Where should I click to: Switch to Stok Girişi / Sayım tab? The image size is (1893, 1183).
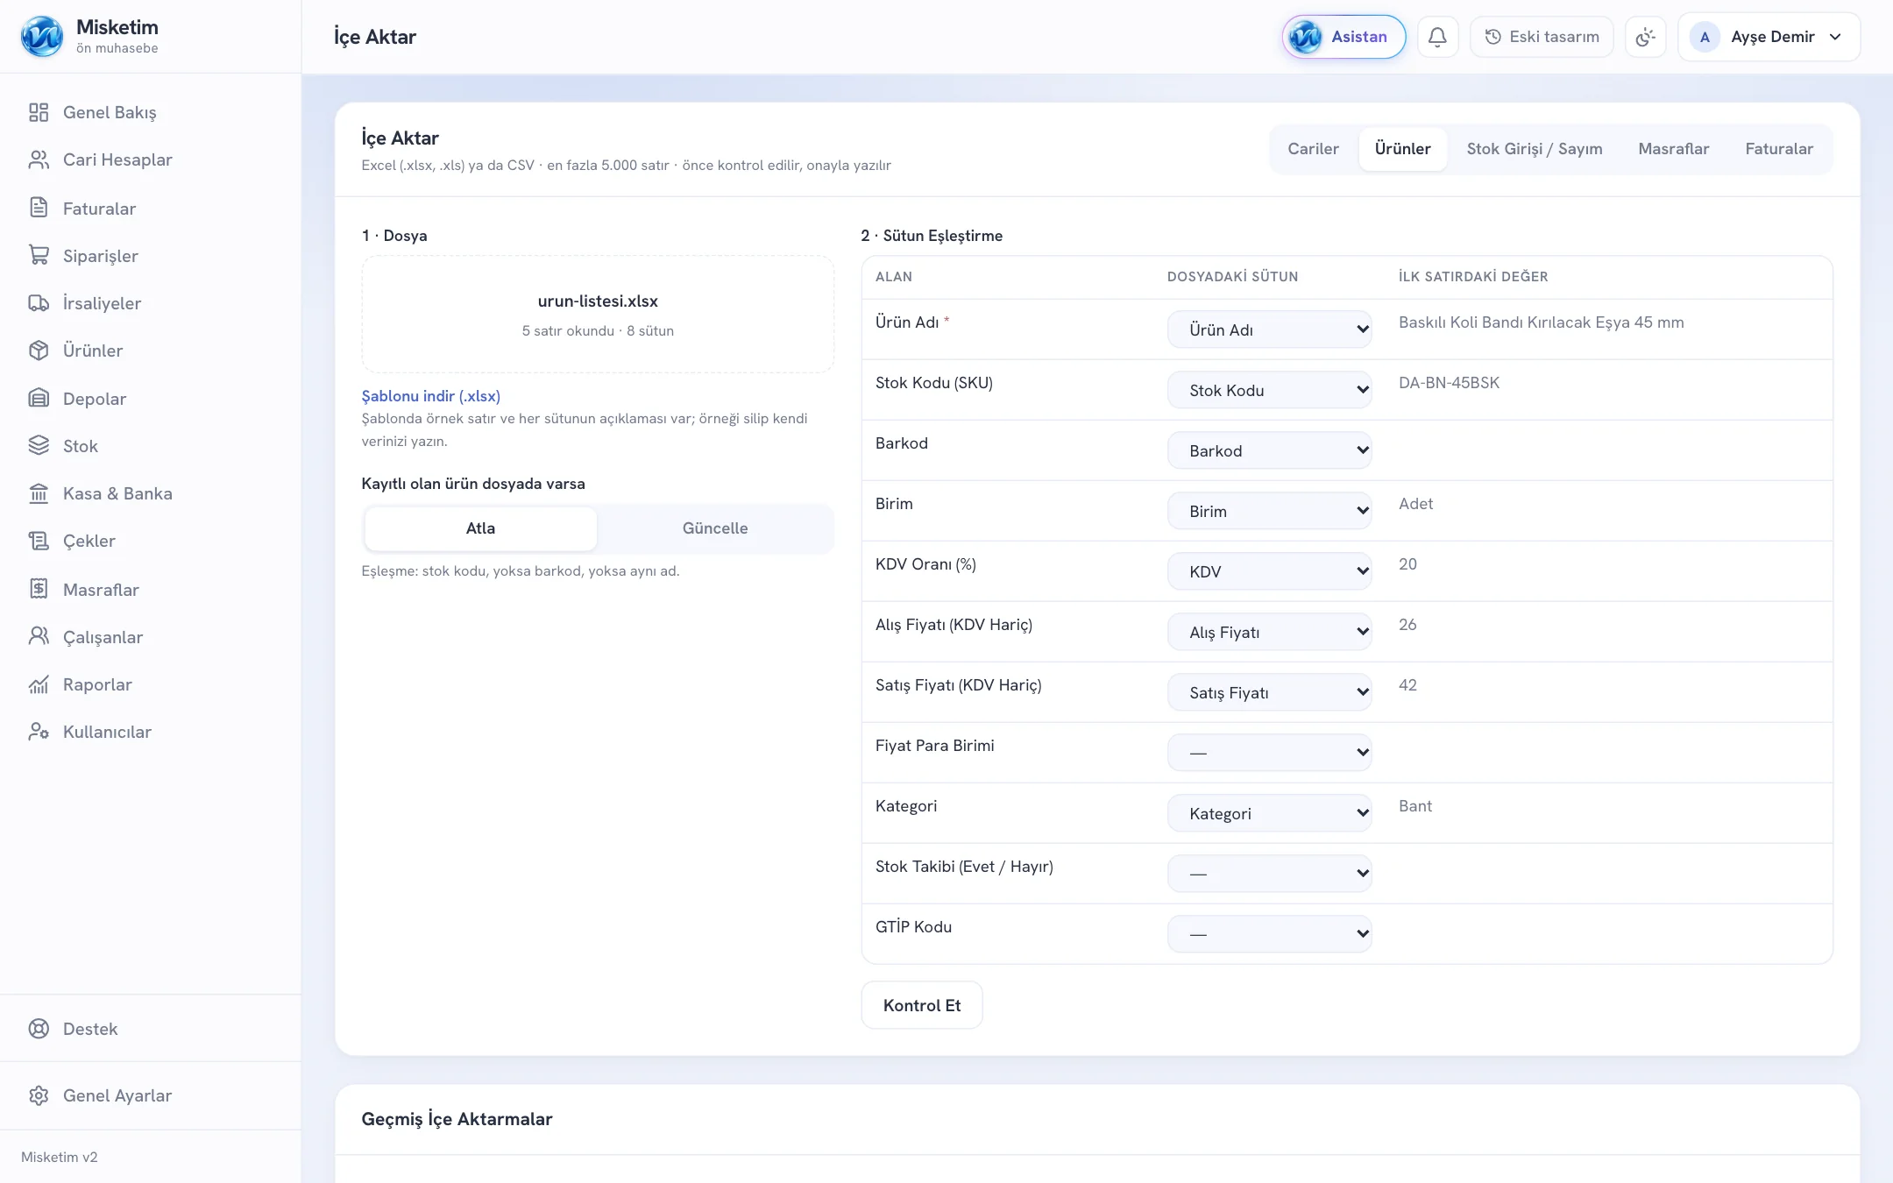pos(1534,149)
